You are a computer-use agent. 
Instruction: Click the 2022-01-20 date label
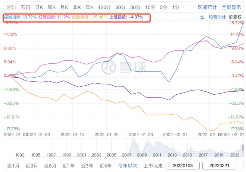coord(106,135)
